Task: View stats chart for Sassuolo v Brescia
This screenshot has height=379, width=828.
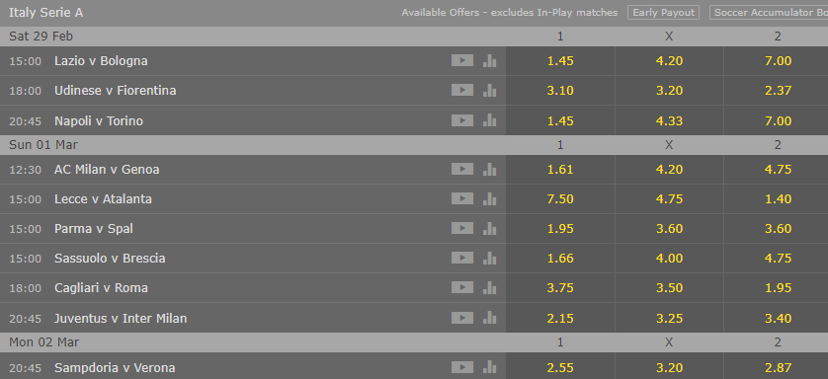Action: (x=489, y=258)
